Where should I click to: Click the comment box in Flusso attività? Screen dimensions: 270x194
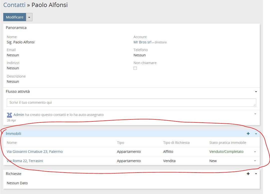click(131, 102)
